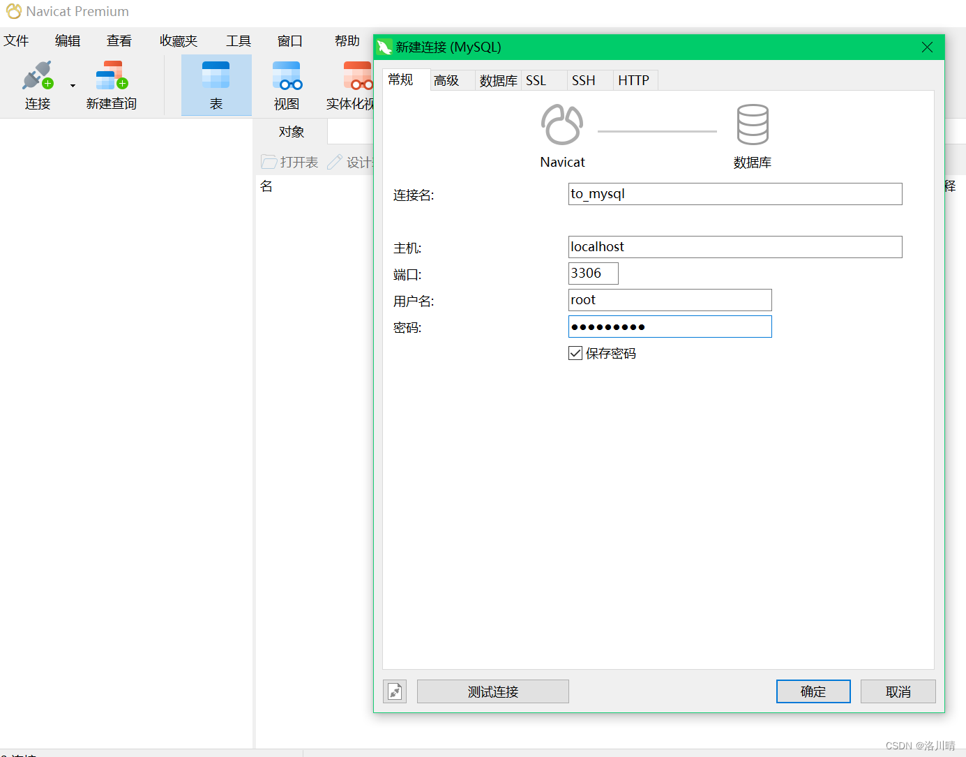The image size is (966, 757).
Task: Click the Navicat Premium title bar icon
Action: [14, 11]
